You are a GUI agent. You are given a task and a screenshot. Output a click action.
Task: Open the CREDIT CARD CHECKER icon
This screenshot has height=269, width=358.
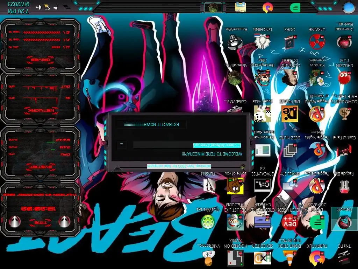(x=263, y=222)
